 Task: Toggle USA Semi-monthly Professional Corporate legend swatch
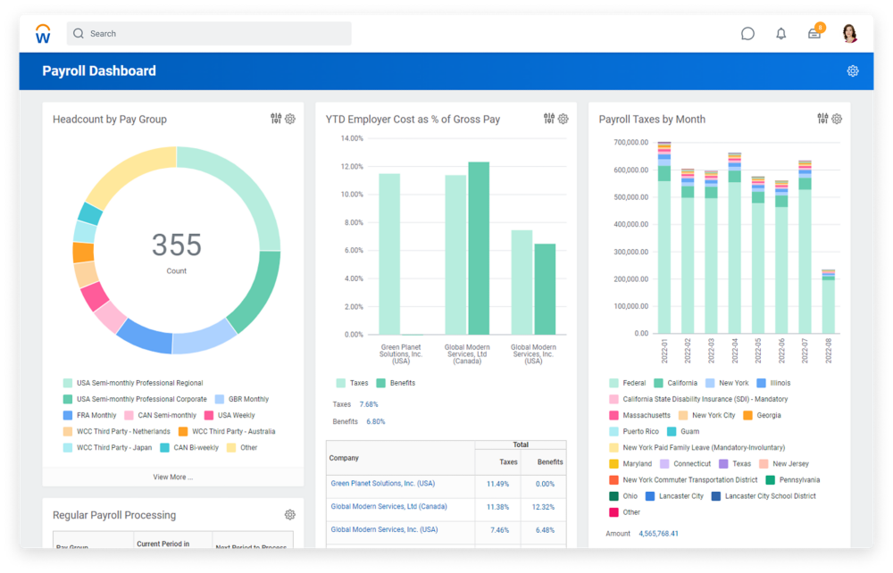pos(68,400)
